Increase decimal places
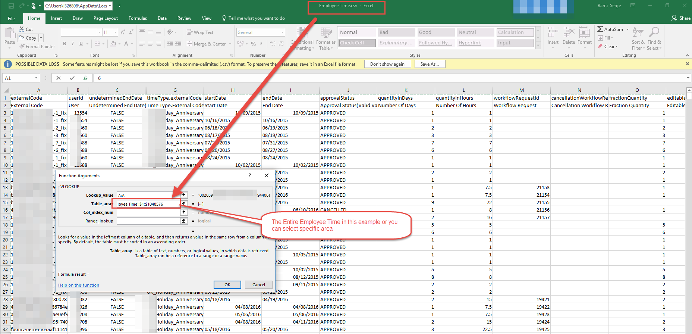 tap(273, 44)
